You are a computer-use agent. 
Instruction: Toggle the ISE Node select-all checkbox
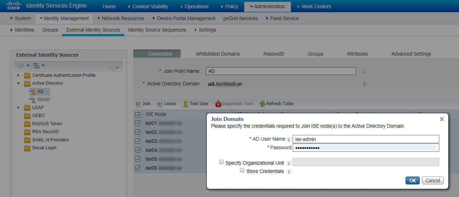pyautogui.click(x=138, y=115)
